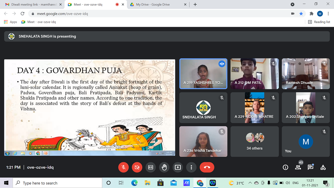Image resolution: width=334 pixels, height=188 pixels.
Task: Click the raise hand icon
Action: click(x=164, y=167)
